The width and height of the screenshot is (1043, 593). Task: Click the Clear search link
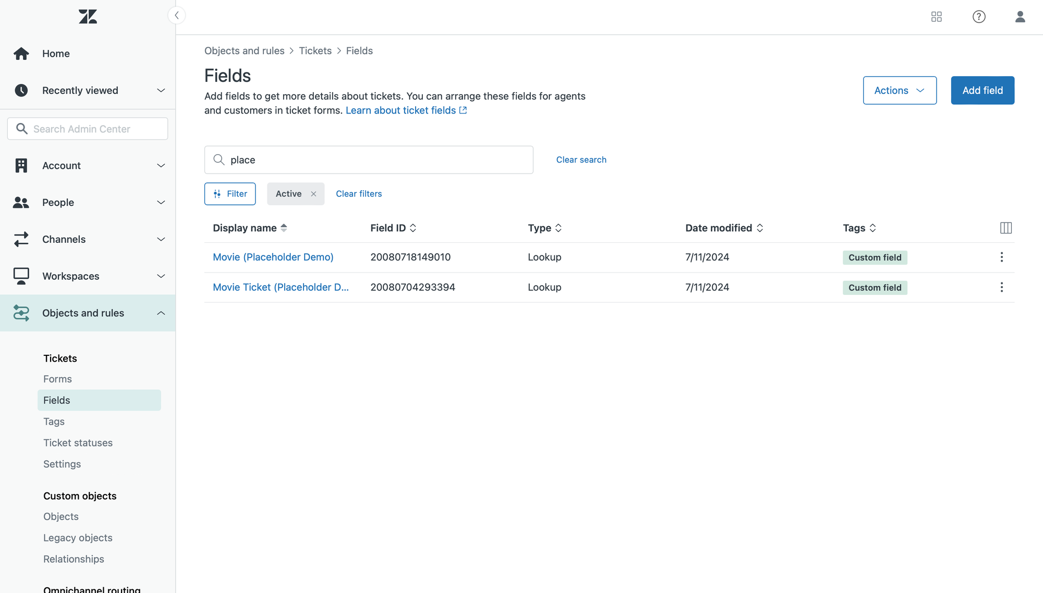click(581, 160)
